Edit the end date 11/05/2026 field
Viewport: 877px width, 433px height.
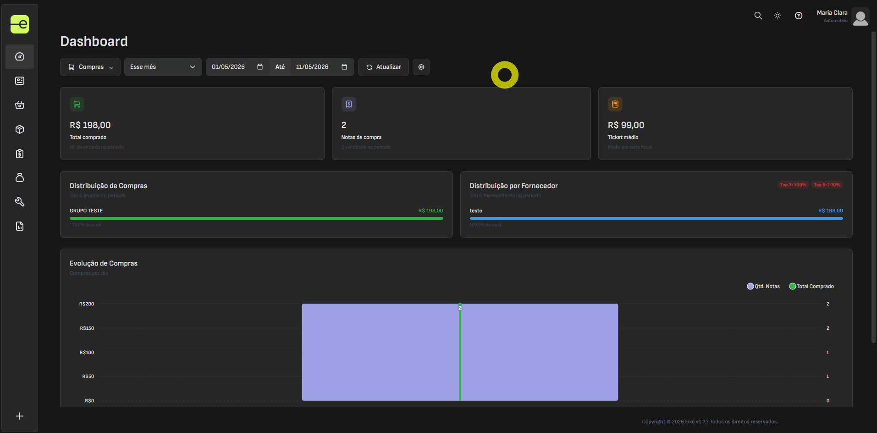pyautogui.click(x=322, y=67)
